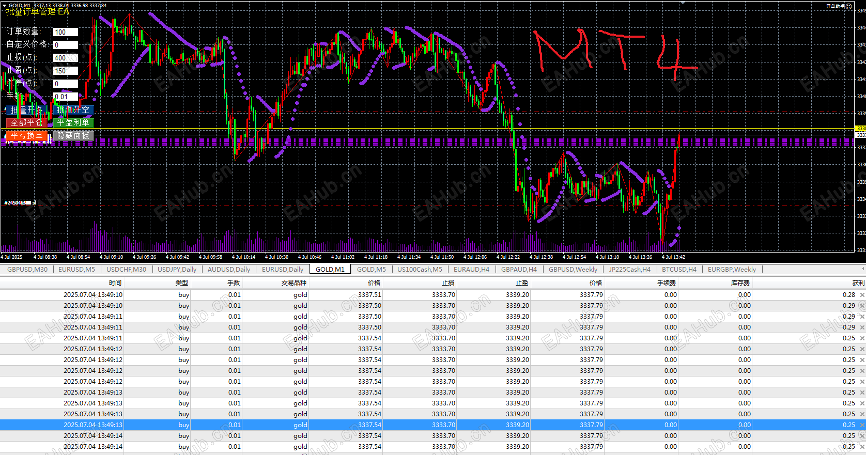Sort orders by 获利 column header
866x455 pixels.
point(858,283)
